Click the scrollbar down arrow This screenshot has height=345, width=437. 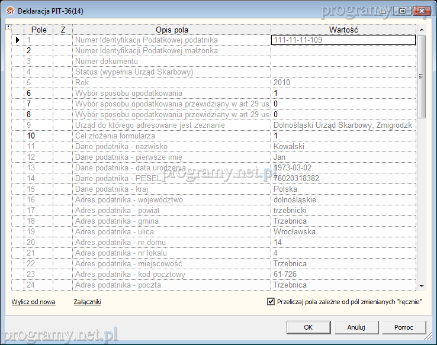pos(421,286)
